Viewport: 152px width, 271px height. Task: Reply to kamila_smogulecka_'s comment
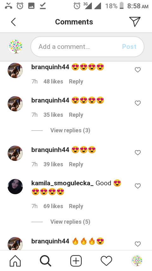76,206
